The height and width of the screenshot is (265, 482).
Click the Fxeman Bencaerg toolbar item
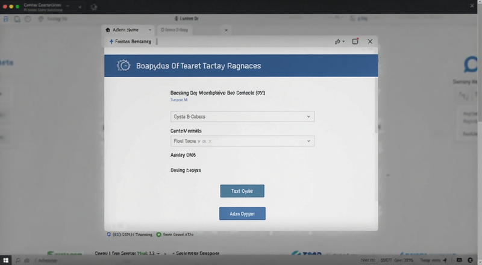click(x=130, y=42)
